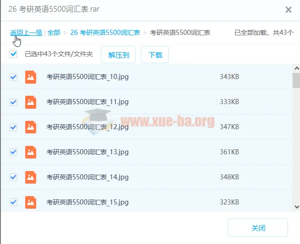The height and width of the screenshot is (244, 300).
Task: Go to 全部 in breadcrumb
Action: coord(54,33)
